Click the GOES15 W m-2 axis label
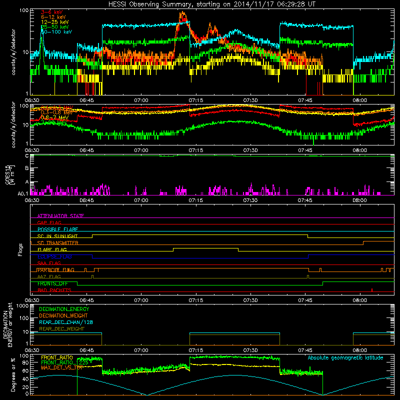This screenshot has width=400, height=400. tap(10, 174)
